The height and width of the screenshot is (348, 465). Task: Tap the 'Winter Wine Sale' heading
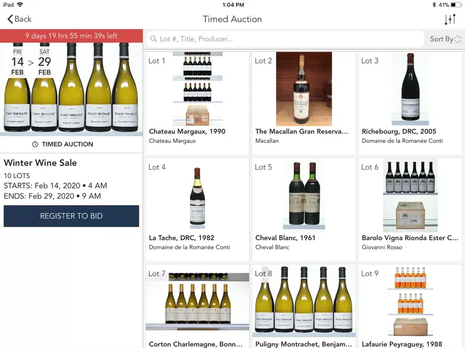coord(40,163)
